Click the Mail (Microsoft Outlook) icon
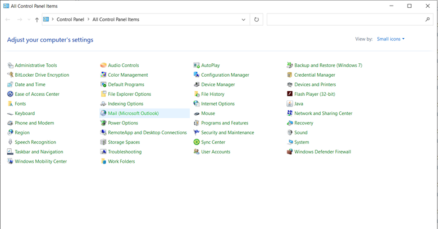 pos(103,114)
